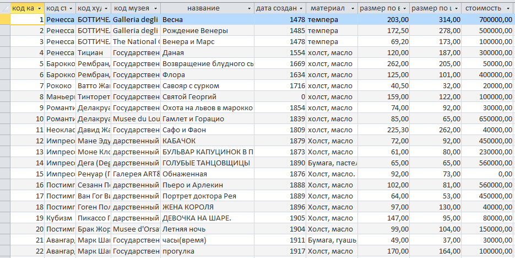
Task: Click the 700000,00 cost cell
Action: [x=489, y=19]
